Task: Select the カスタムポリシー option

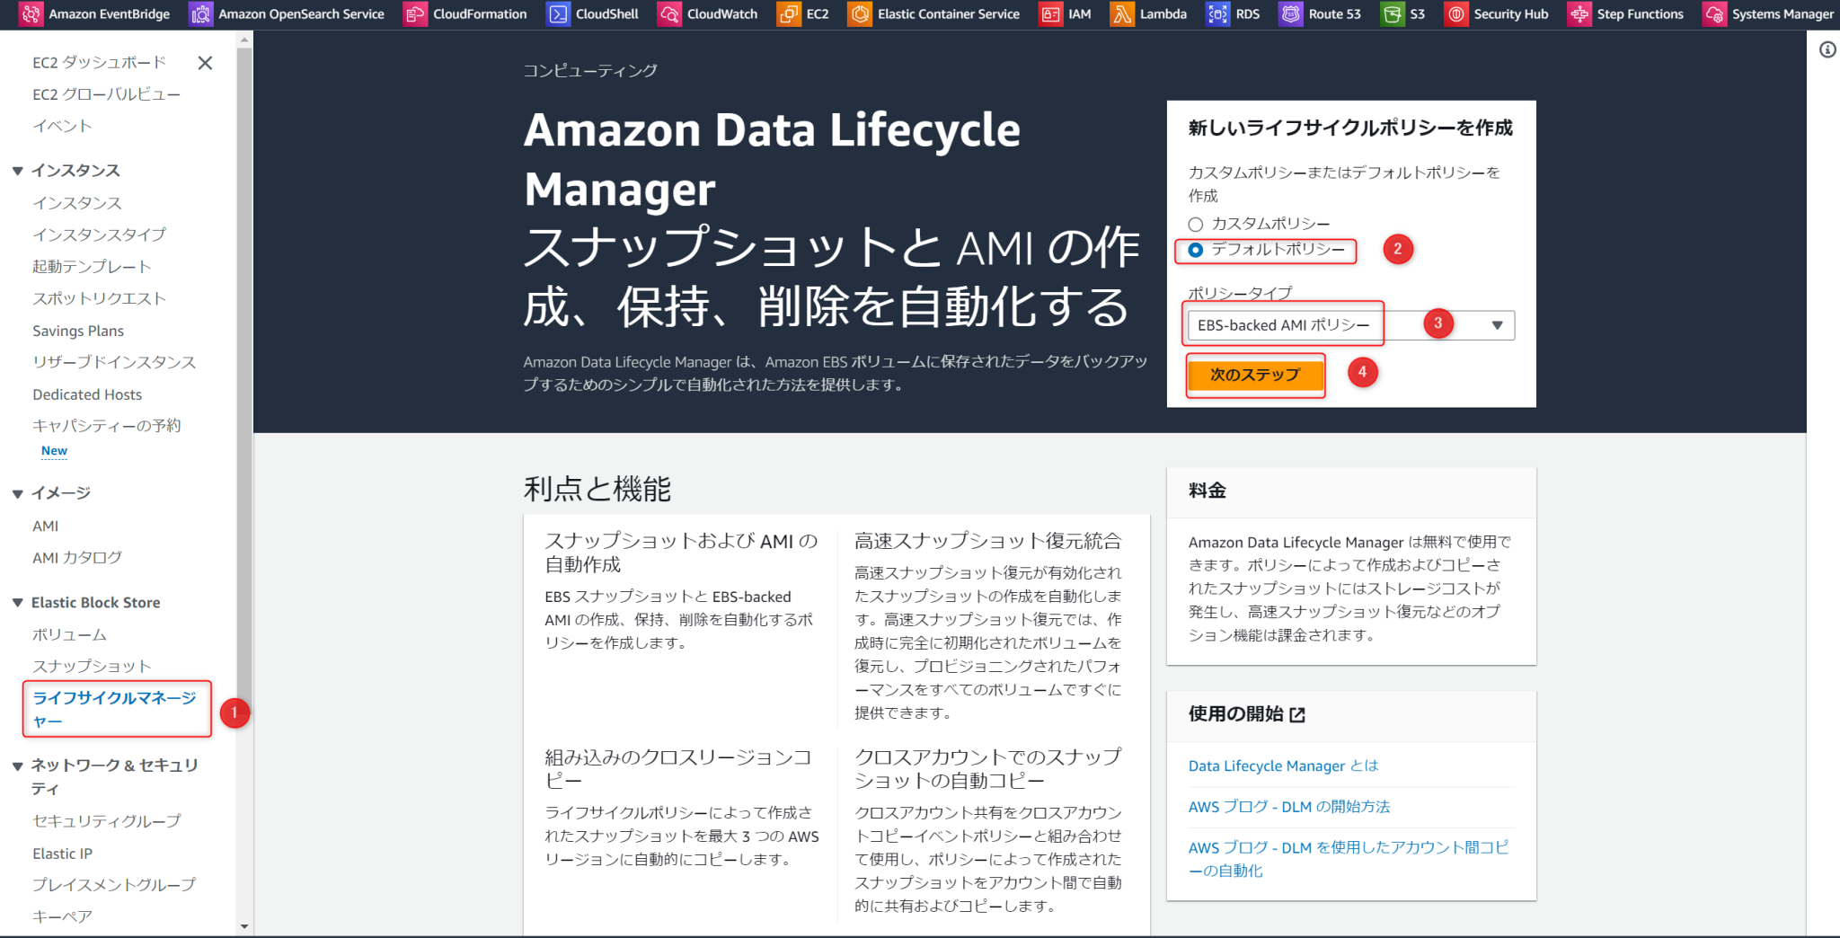Action: click(x=1197, y=224)
